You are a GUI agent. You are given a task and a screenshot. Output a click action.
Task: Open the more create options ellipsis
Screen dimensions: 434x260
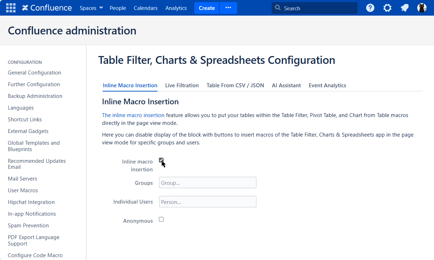(228, 8)
